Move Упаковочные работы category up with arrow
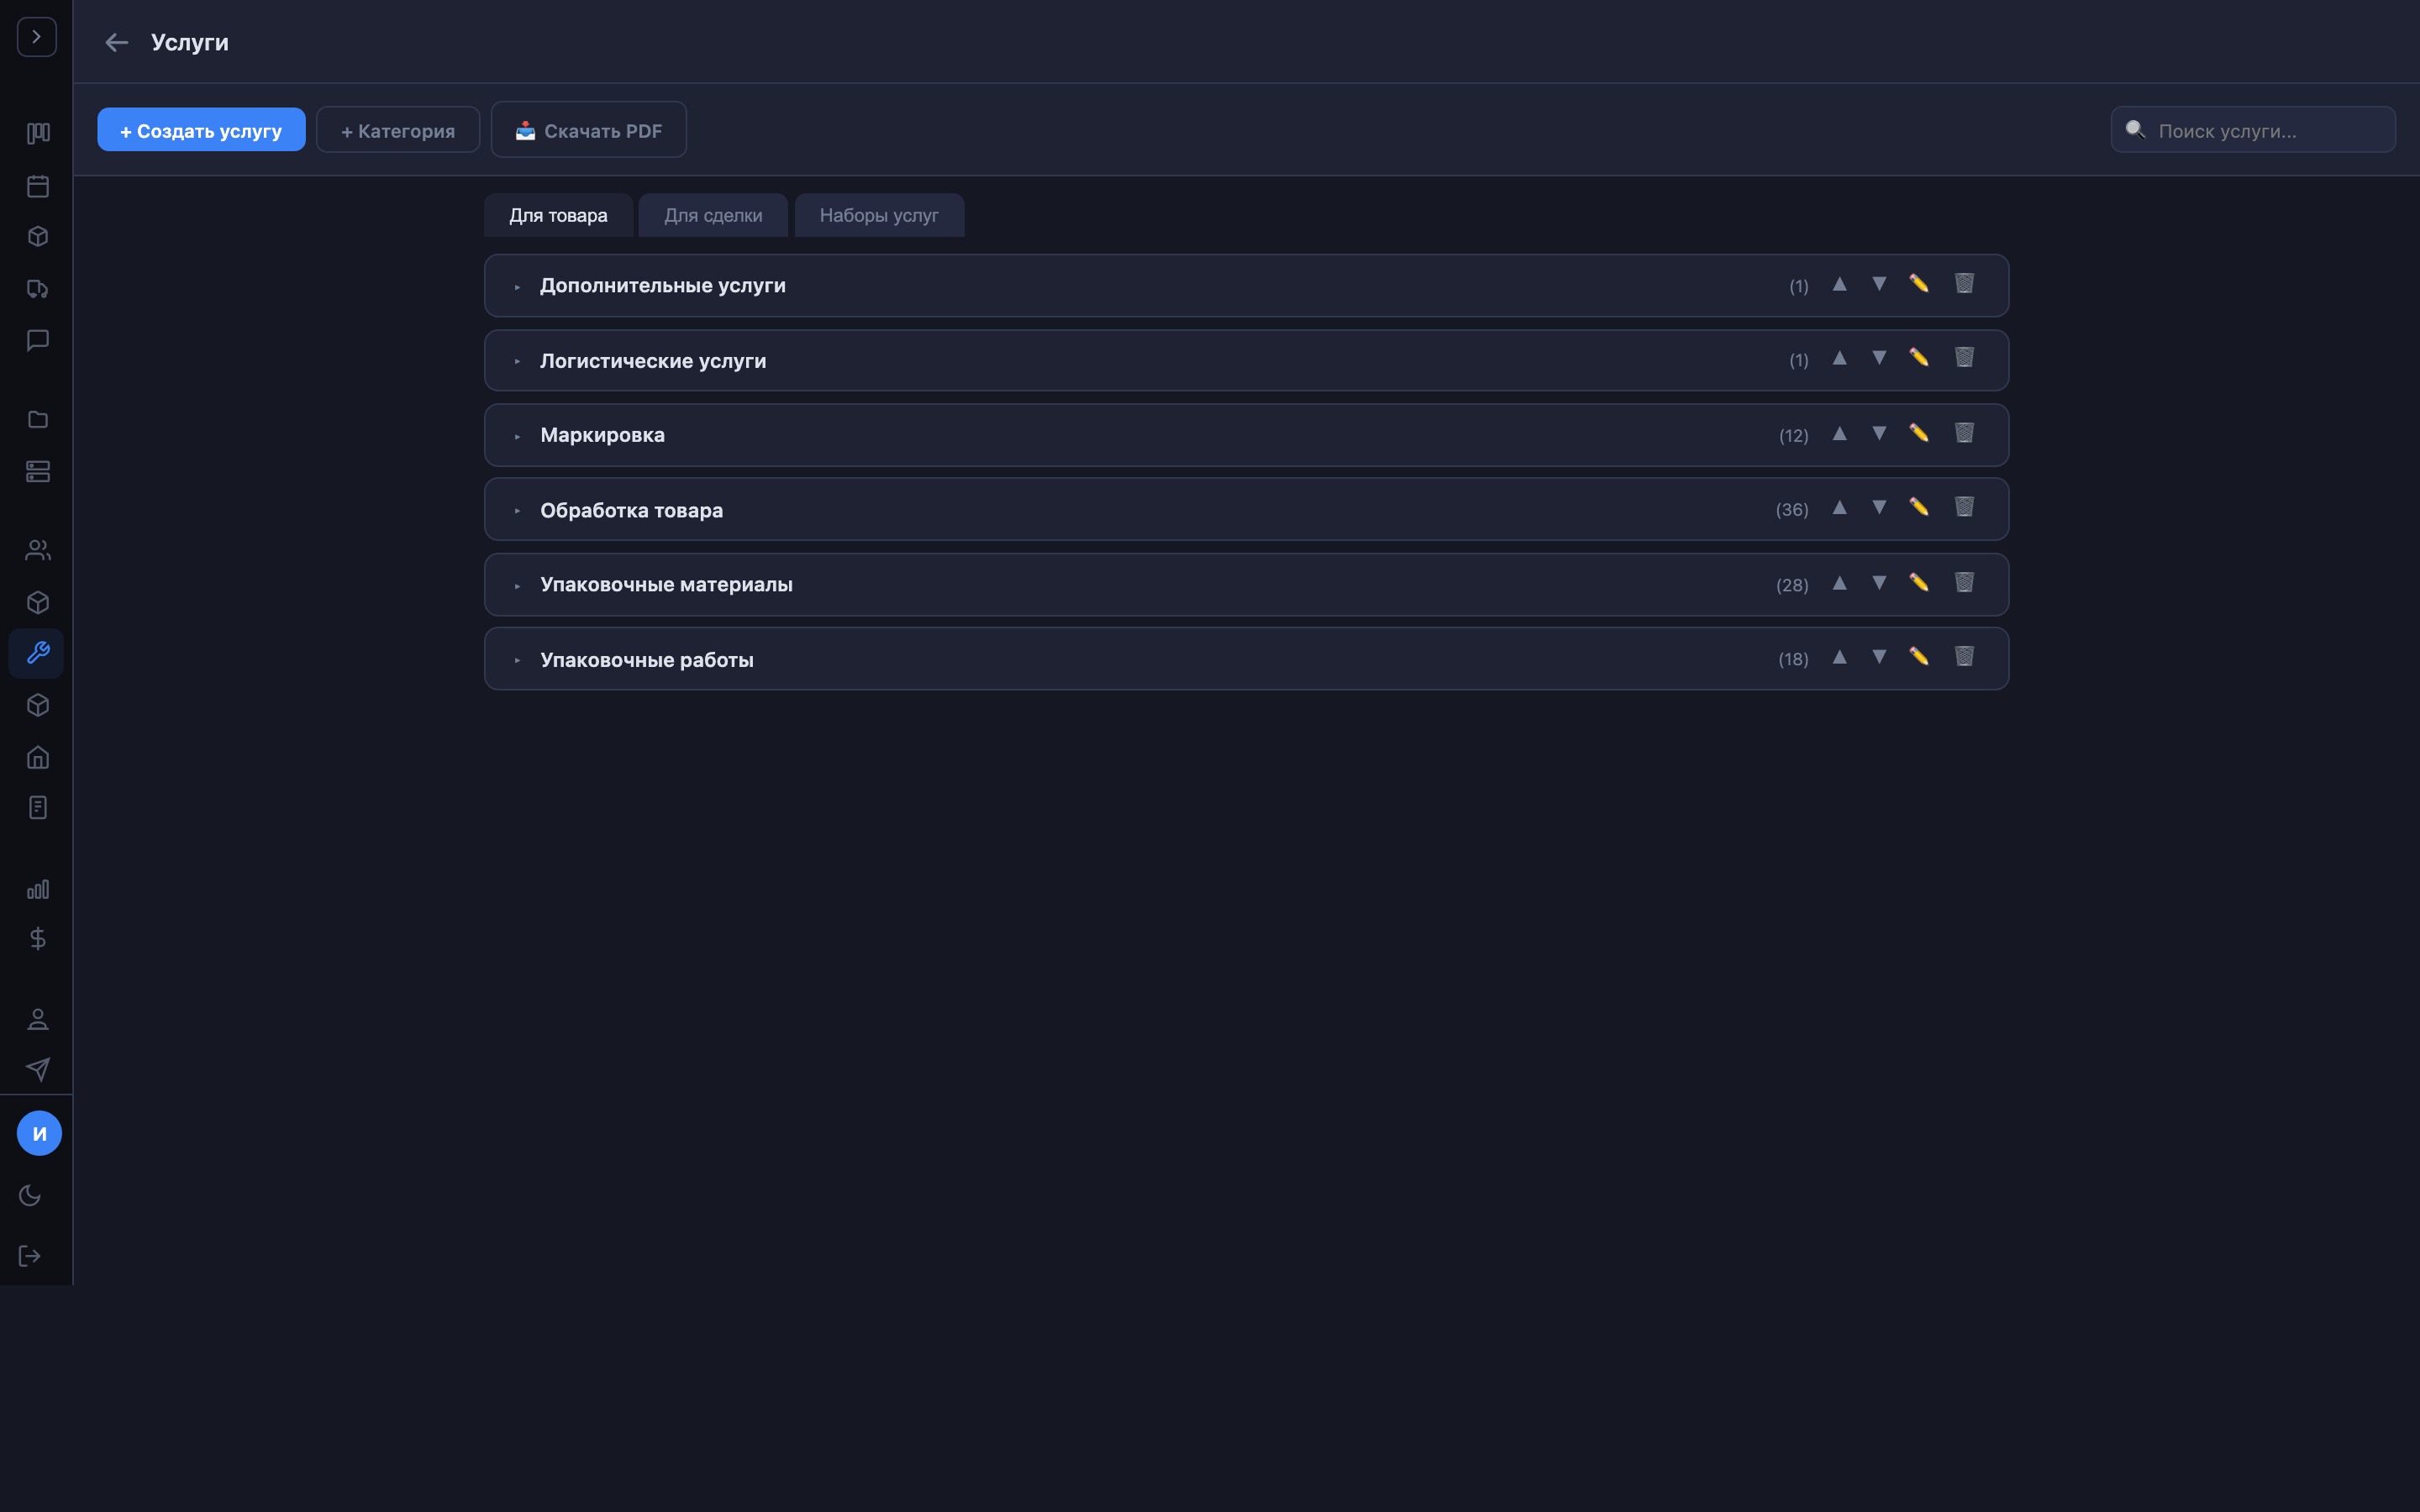 coord(1839,657)
